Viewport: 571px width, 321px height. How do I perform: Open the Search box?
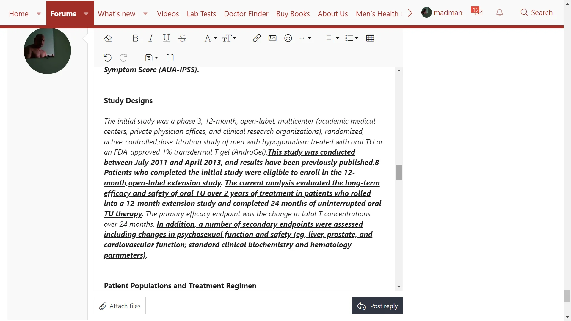pos(537,12)
